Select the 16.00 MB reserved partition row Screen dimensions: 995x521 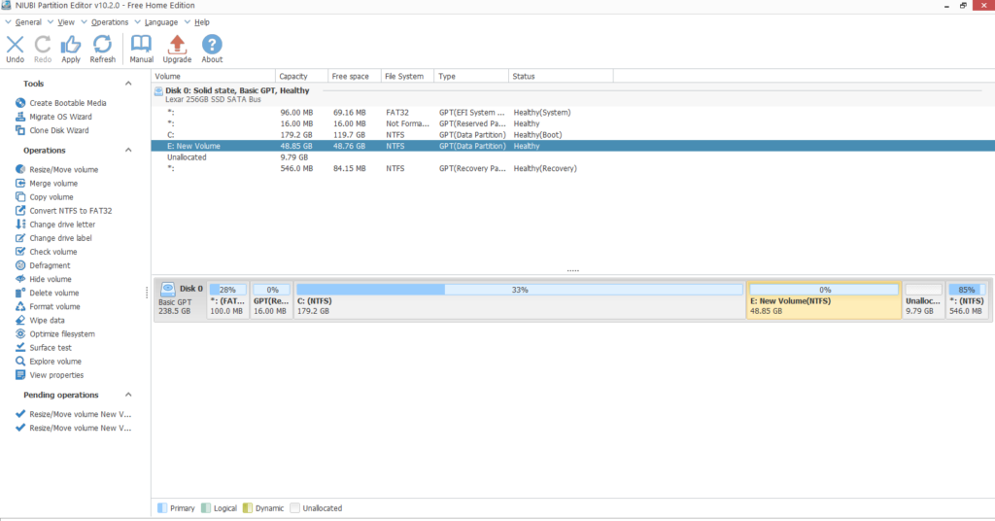pos(573,123)
